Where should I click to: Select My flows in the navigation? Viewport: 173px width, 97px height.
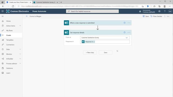point(9,30)
